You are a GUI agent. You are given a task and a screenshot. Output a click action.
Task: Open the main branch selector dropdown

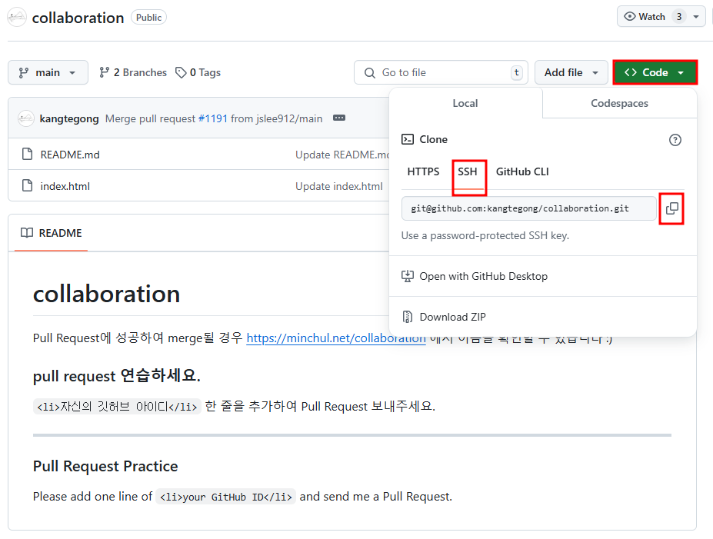[48, 72]
